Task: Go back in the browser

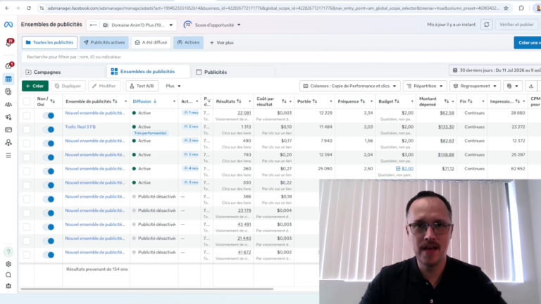Action: point(7,8)
